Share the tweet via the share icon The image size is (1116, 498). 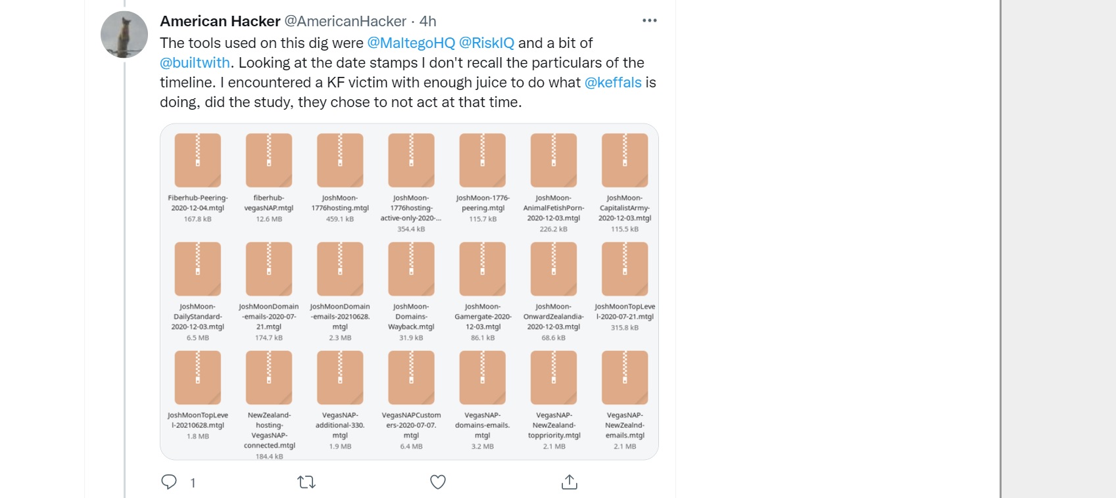[x=570, y=482]
